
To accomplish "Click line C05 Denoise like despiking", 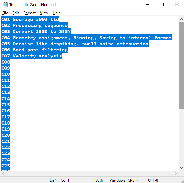I will coord(75,44).
